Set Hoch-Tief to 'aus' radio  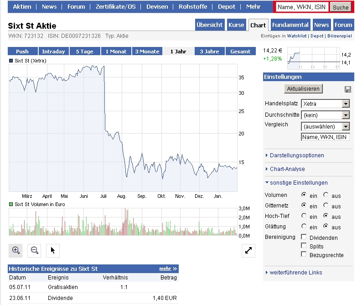click(326, 216)
